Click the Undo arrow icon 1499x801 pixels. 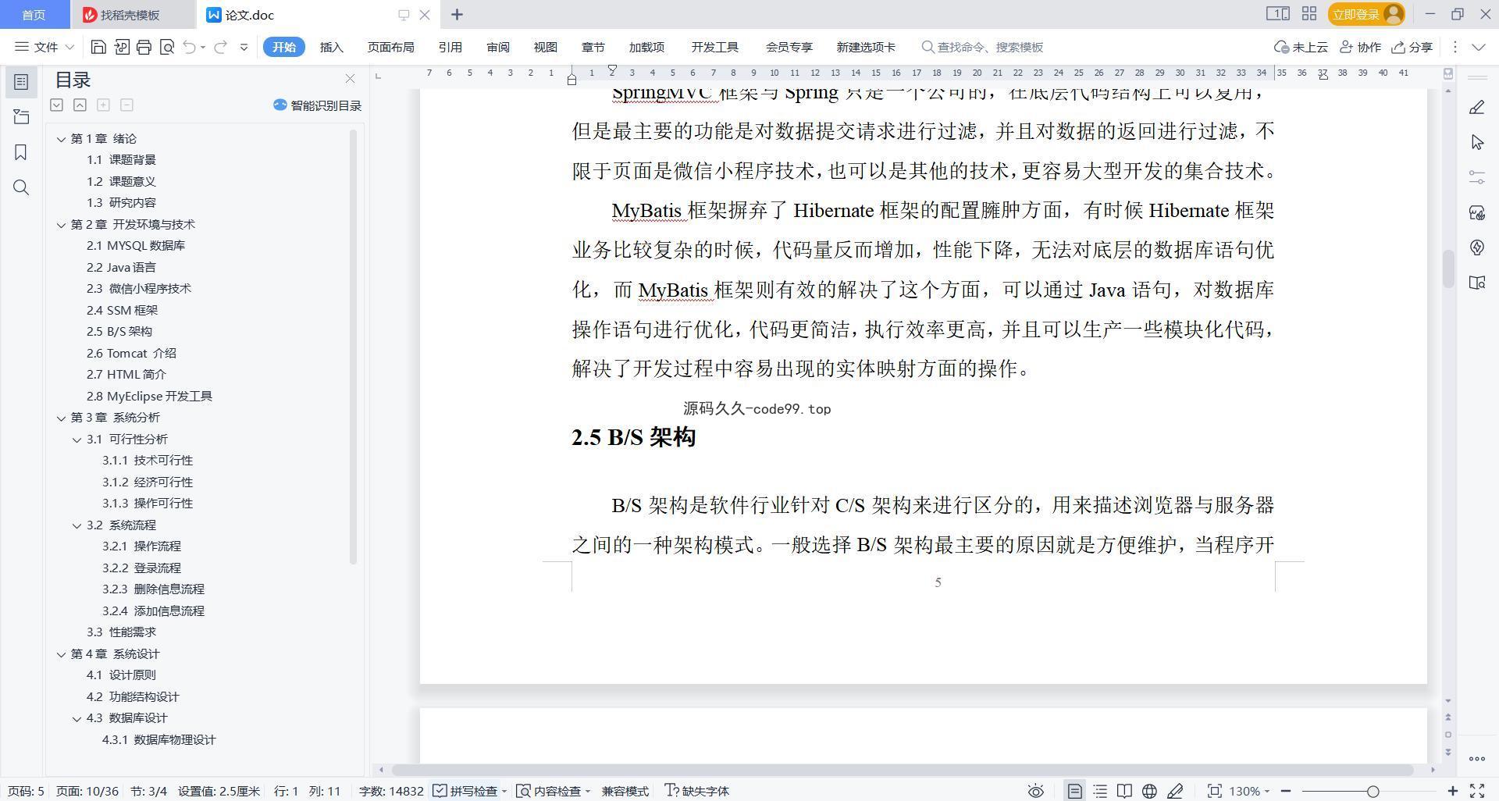[x=189, y=47]
